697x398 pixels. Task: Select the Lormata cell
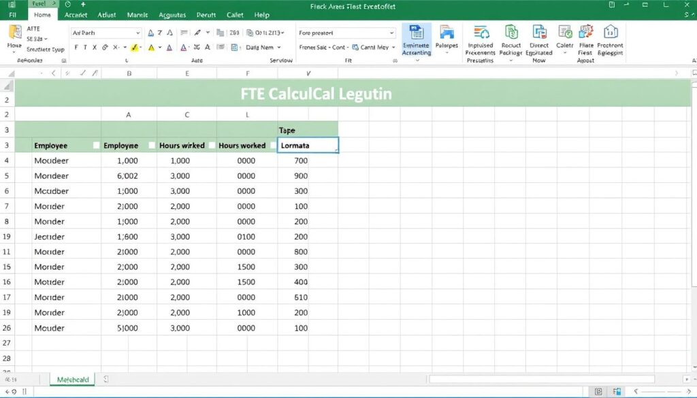click(308, 145)
